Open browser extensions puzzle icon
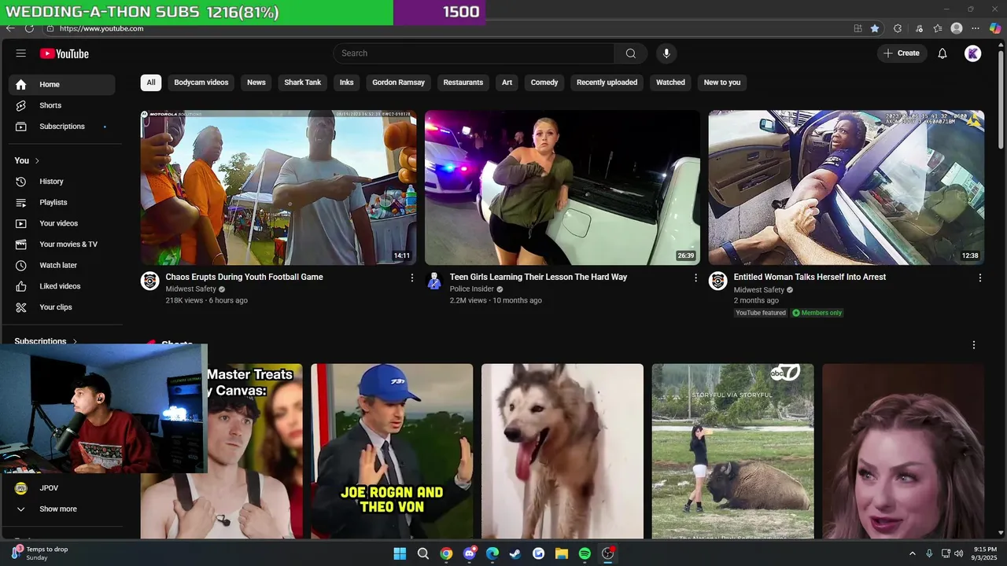The width and height of the screenshot is (1007, 566). click(x=898, y=28)
